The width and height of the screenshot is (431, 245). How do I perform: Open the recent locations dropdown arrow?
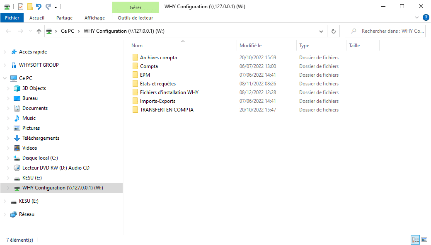point(30,31)
